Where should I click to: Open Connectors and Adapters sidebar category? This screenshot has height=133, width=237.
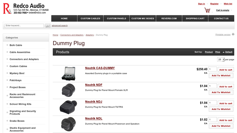coord(24,59)
